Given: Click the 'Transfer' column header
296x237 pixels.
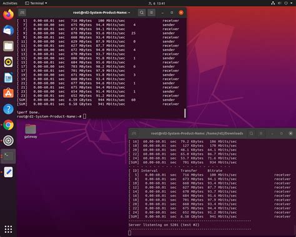Looking at the screenshot, I should coord(189,171).
